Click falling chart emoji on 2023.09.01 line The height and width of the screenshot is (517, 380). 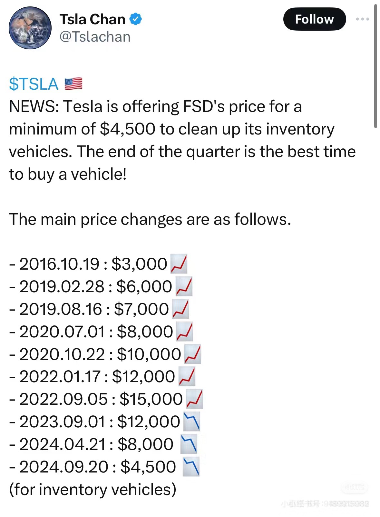[192, 422]
